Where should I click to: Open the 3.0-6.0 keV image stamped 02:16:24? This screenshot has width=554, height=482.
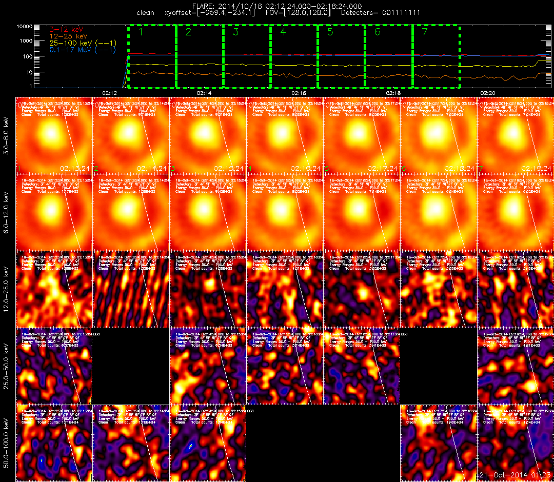285,135
